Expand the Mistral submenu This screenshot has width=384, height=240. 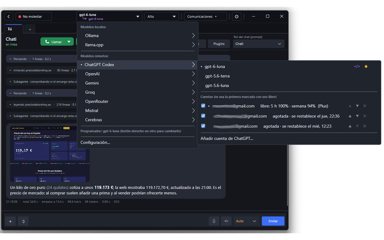[137, 110]
